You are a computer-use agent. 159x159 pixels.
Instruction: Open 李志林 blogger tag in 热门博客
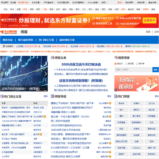pyautogui.click(x=122, y=103)
